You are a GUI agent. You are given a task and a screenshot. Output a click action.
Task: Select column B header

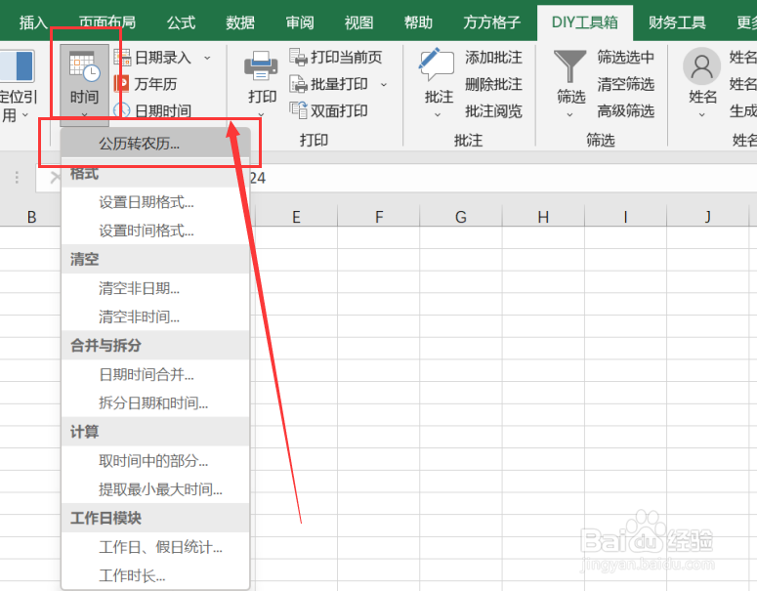[x=31, y=217]
